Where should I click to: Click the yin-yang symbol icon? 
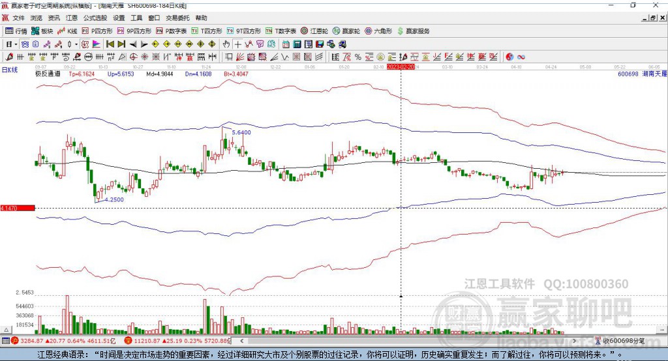click(509, 57)
